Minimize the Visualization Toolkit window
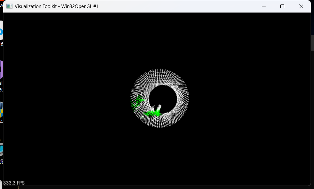Viewport: 314px width, 189px height. coord(264,6)
